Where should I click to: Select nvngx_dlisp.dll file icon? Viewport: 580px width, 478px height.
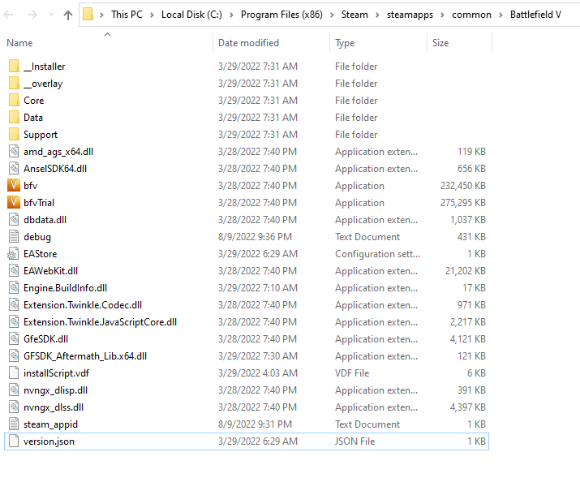[14, 390]
